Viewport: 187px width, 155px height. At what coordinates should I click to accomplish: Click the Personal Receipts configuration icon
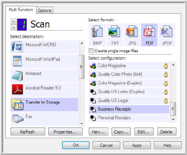93,118
